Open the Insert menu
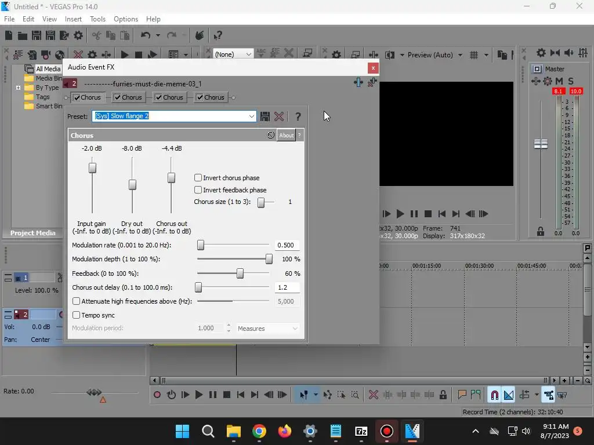Image resolution: width=594 pixels, height=445 pixels. (73, 19)
